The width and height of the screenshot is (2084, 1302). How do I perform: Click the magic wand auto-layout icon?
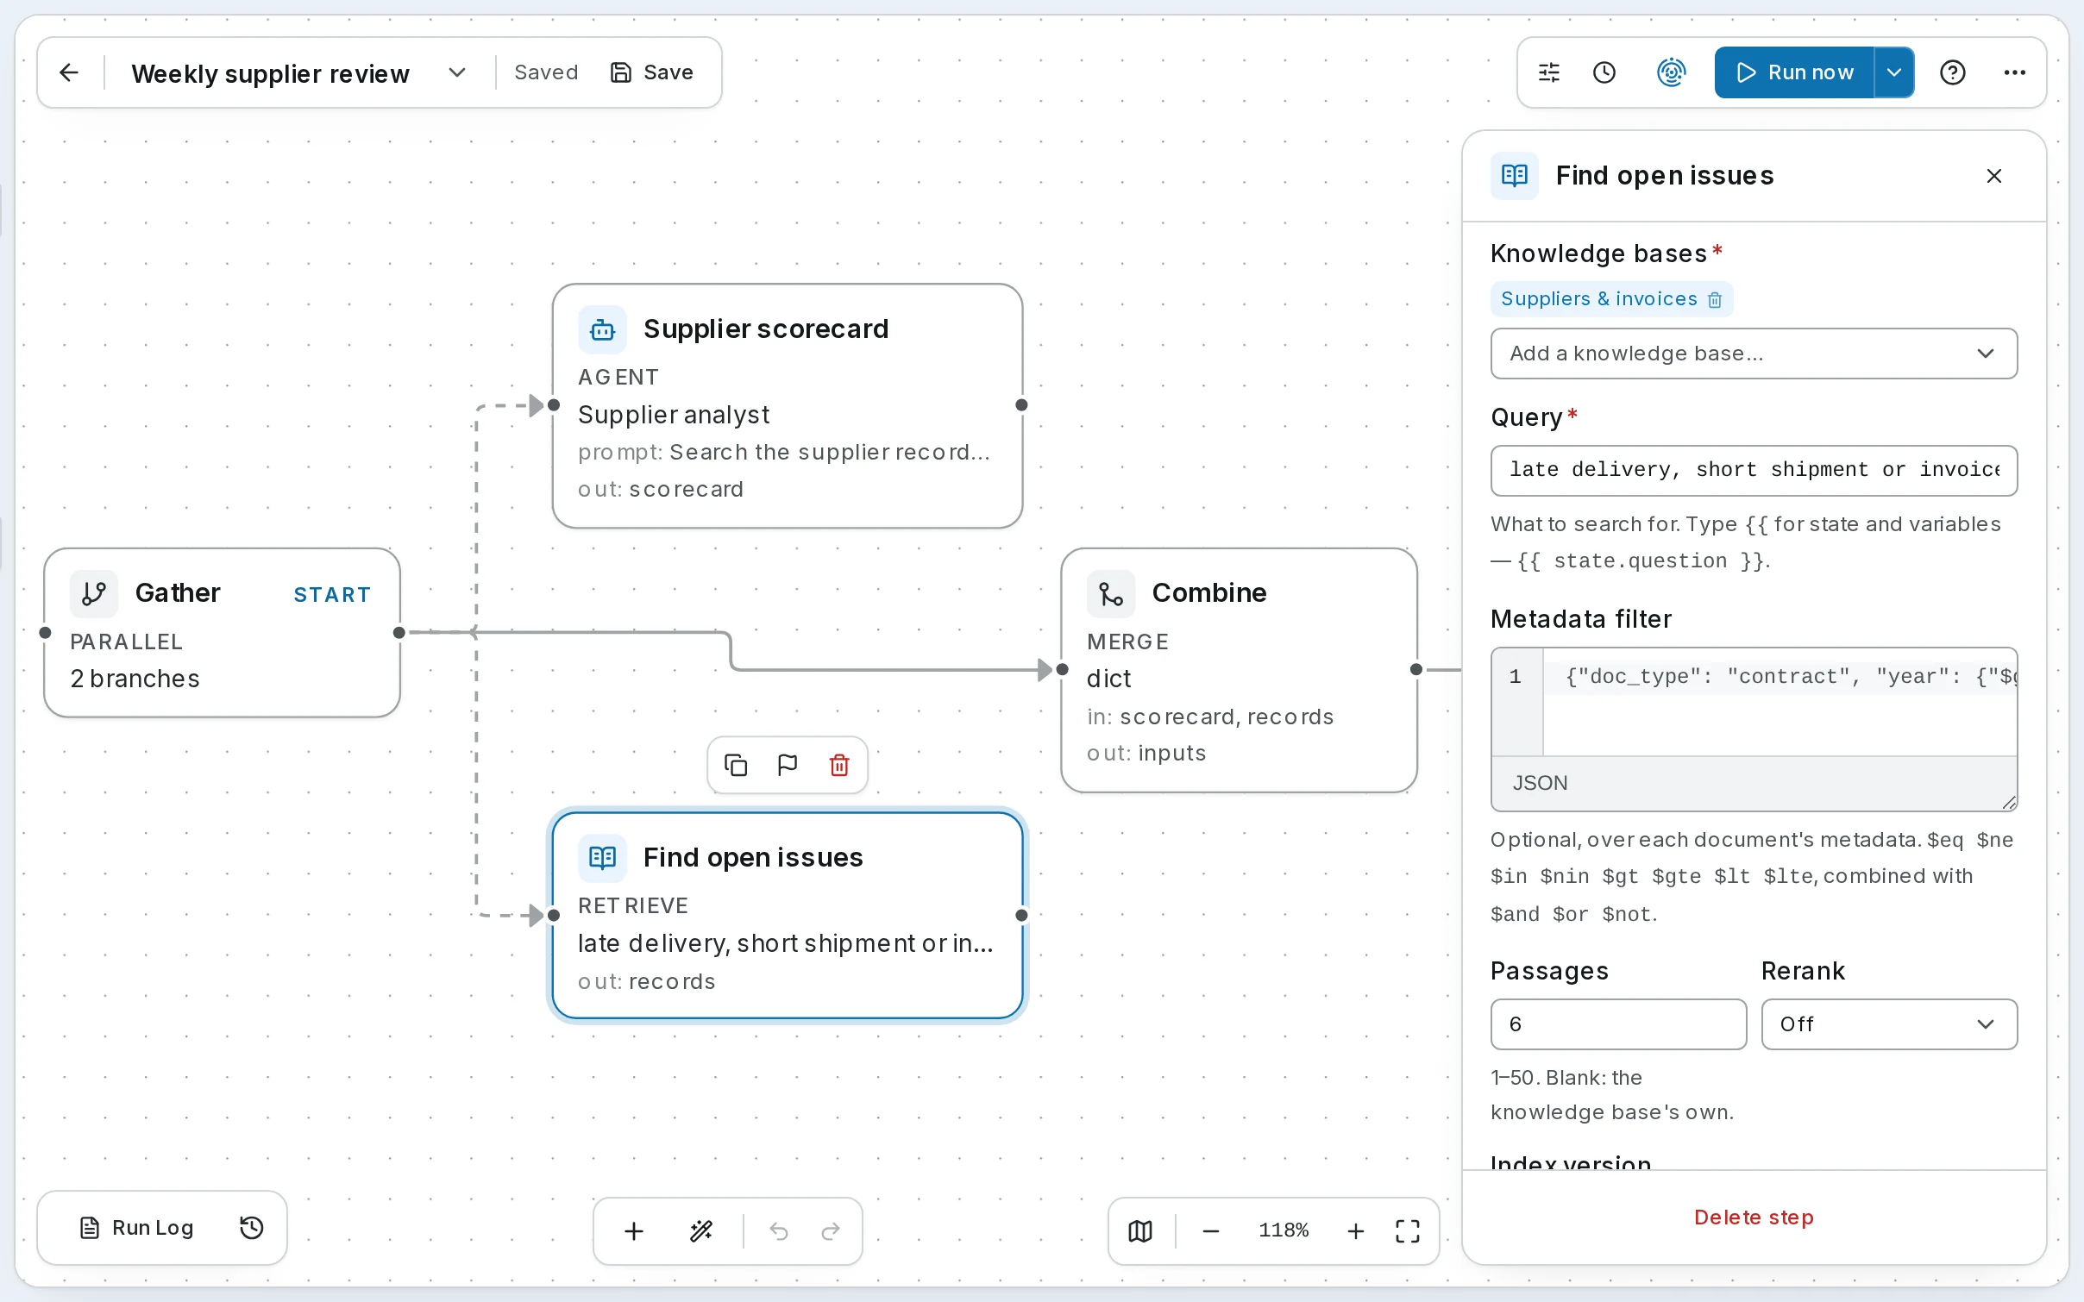[x=701, y=1231]
